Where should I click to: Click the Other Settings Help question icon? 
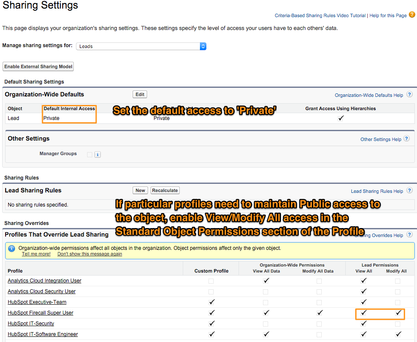[407, 138]
